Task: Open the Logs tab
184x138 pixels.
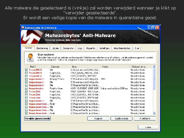Action: 80,48
